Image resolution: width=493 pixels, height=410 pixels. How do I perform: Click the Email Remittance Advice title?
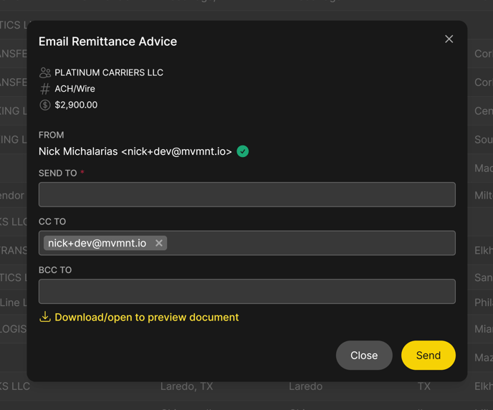(107, 42)
